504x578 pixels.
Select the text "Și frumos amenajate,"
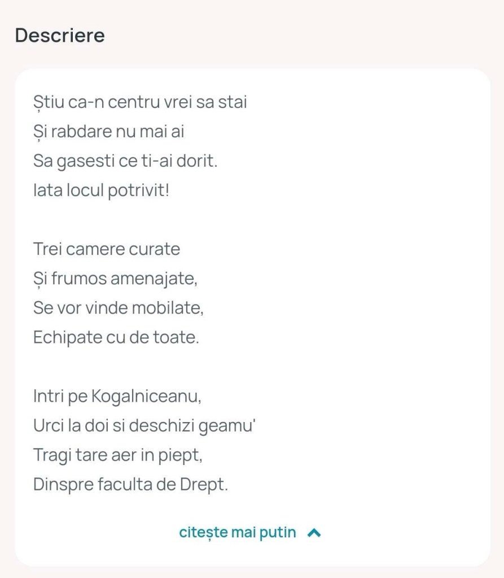coord(115,279)
